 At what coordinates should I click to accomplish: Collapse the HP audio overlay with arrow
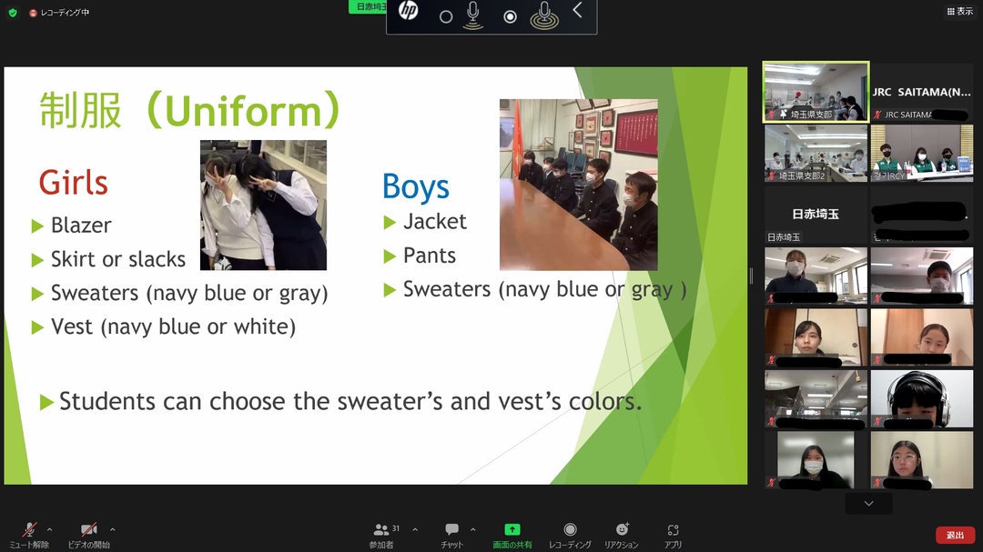(577, 10)
